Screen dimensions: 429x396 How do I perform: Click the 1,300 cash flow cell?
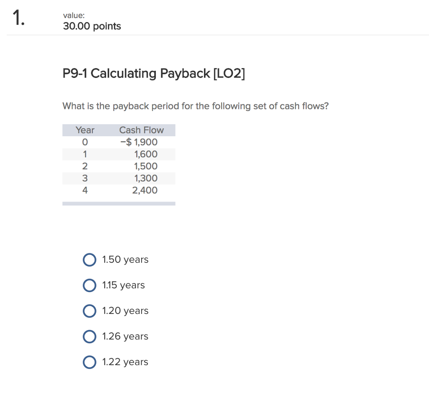(146, 178)
